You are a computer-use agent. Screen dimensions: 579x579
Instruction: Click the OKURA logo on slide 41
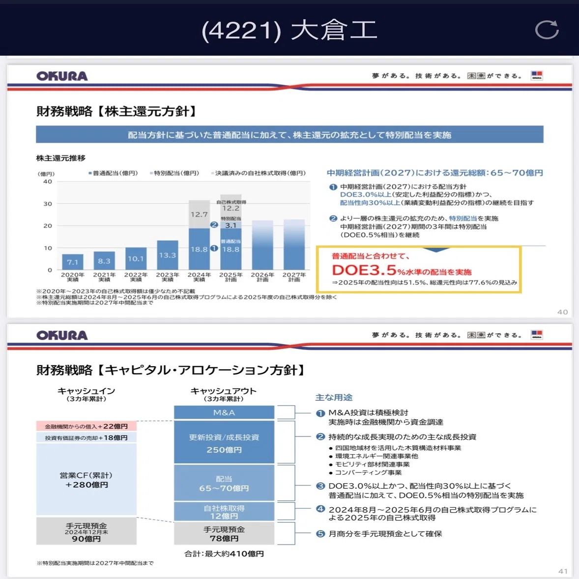pyautogui.click(x=62, y=335)
